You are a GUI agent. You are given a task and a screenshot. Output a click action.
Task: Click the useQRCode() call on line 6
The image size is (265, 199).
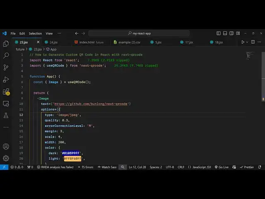point(78,82)
